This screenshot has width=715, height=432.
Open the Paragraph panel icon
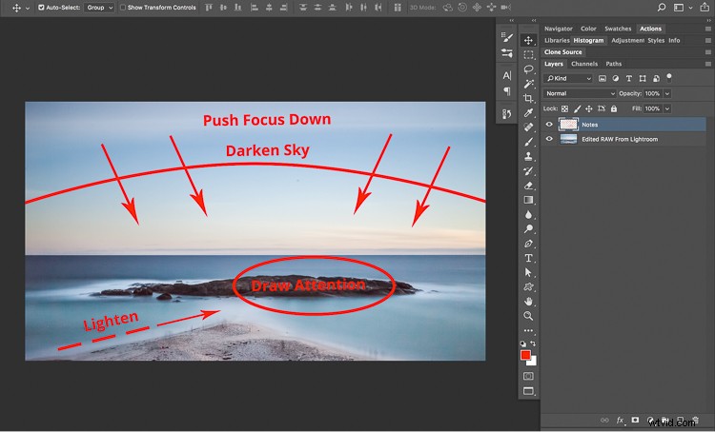click(x=506, y=91)
